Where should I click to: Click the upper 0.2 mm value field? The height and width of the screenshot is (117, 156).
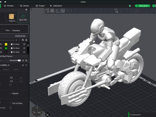pos(16,78)
